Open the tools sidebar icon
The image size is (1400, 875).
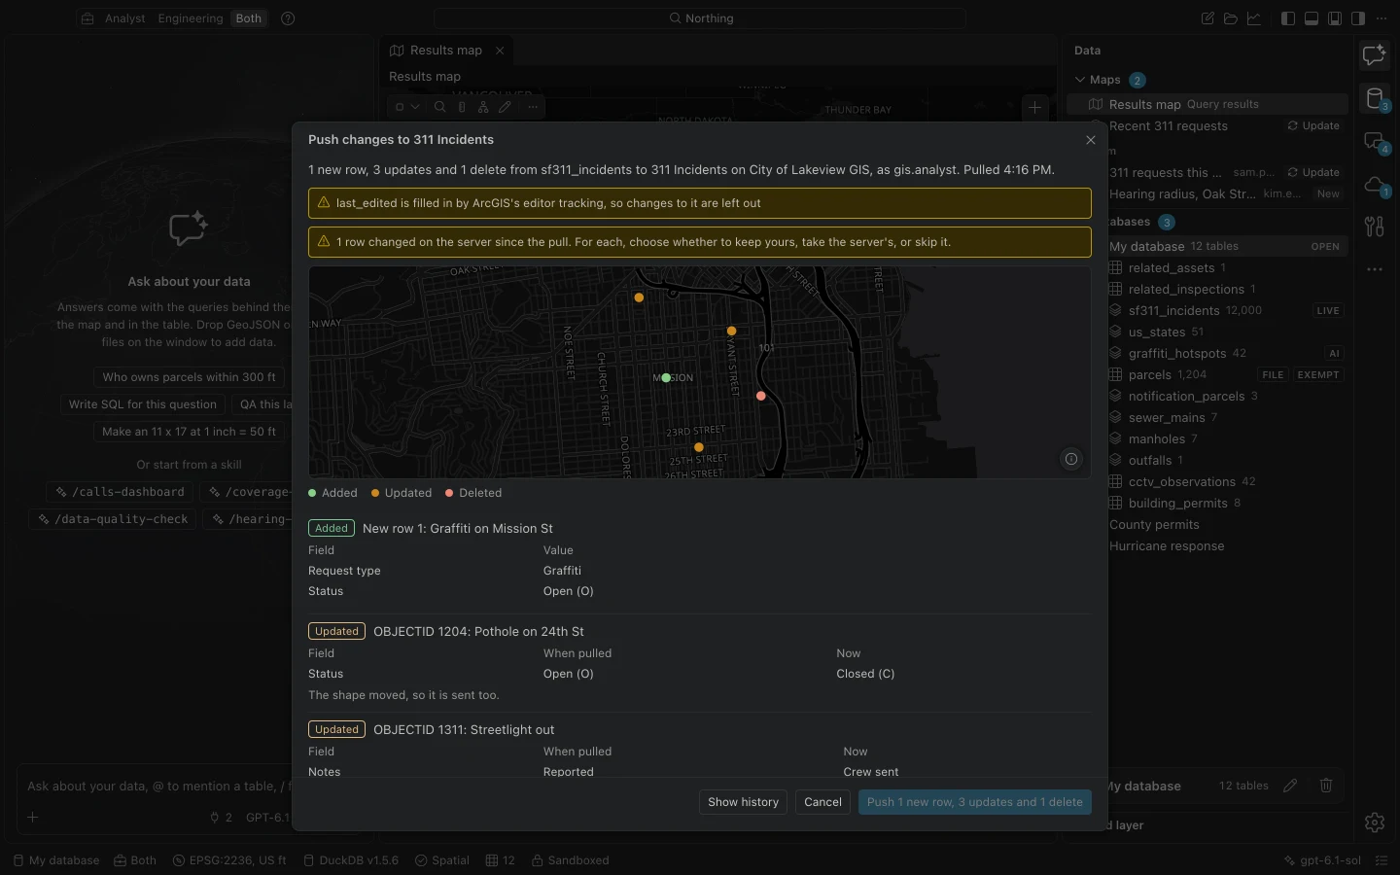(1375, 227)
